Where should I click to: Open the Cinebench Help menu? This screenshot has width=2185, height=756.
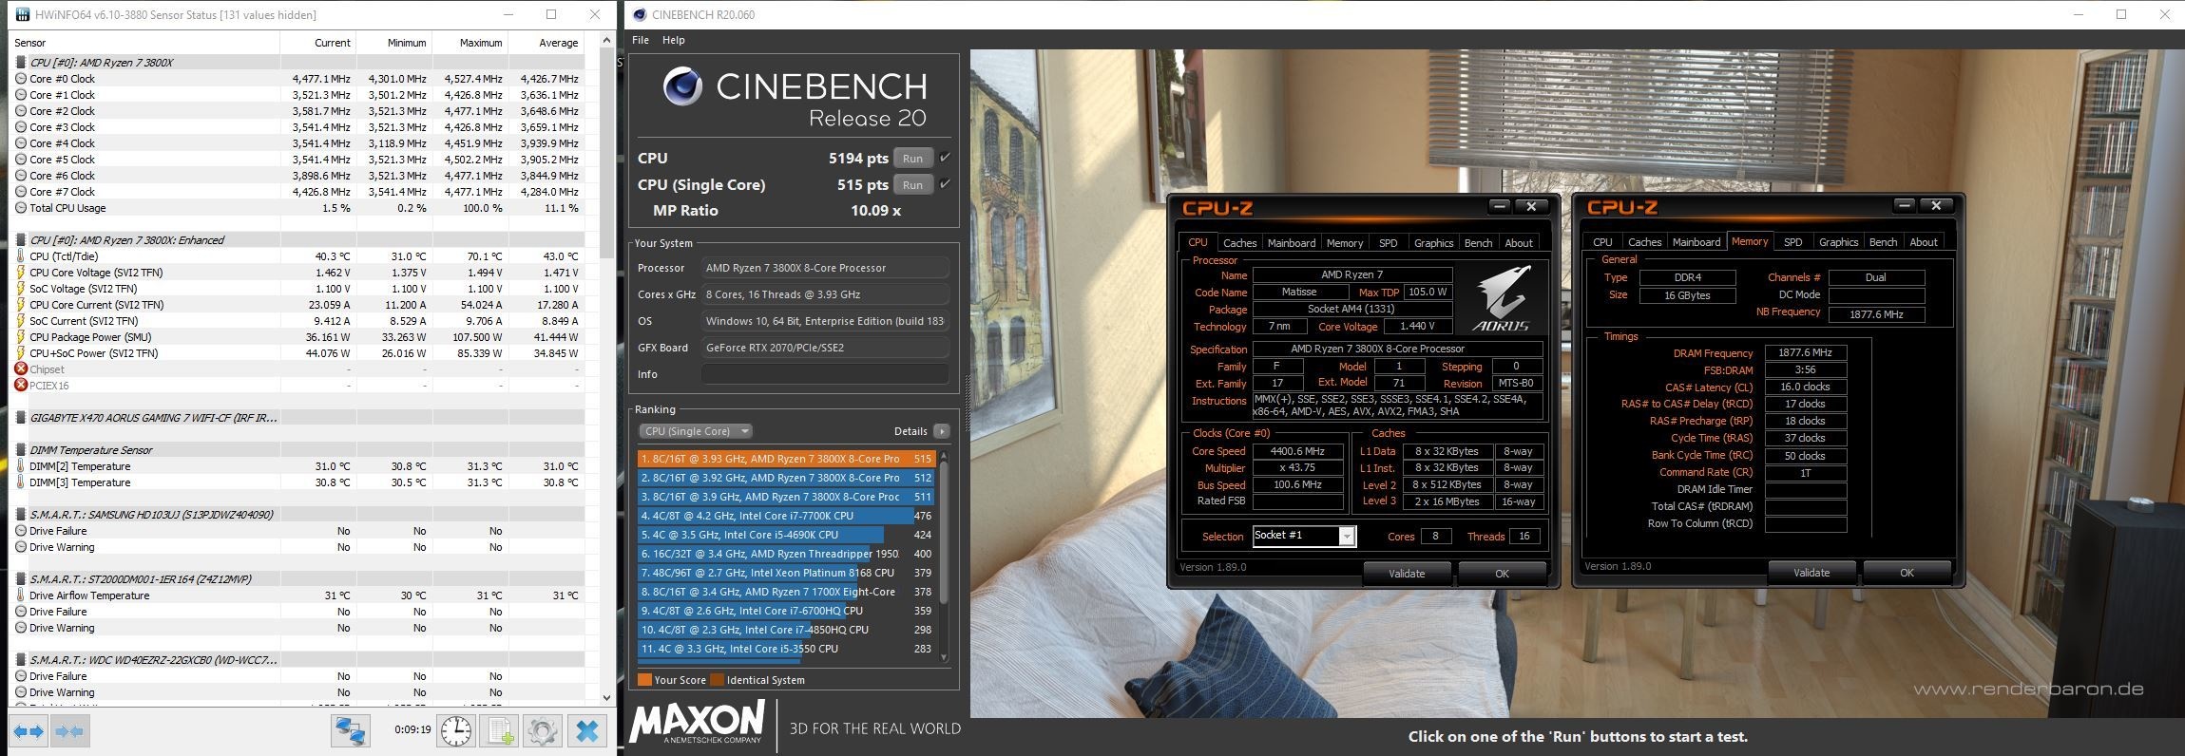click(673, 40)
